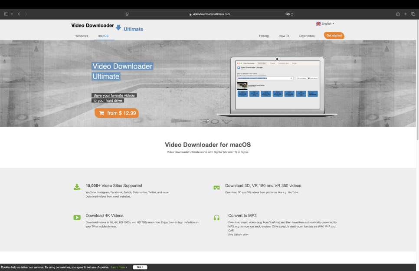The height and width of the screenshot is (271, 419).
Task: Click the Big Sur version requirement text
Action: pyautogui.click(x=208, y=152)
